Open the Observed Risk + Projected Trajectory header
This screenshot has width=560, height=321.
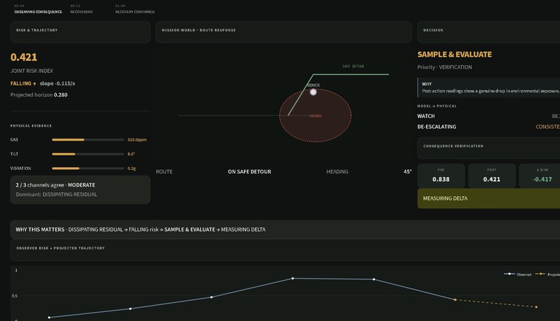(x=285, y=250)
